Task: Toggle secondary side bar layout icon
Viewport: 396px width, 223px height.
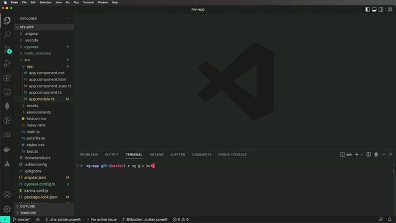Action: 381,9
